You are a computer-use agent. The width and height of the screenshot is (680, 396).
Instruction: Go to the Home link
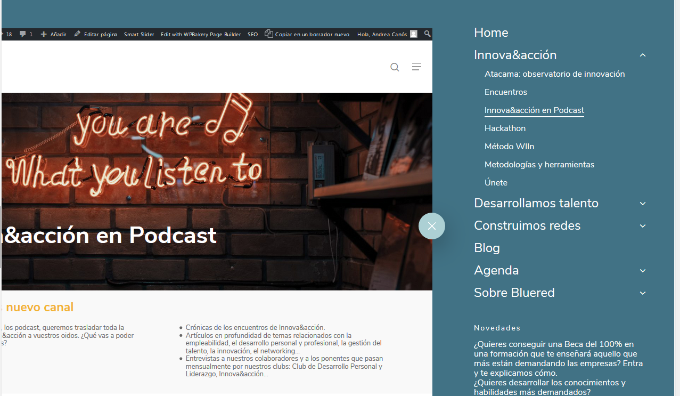490,33
